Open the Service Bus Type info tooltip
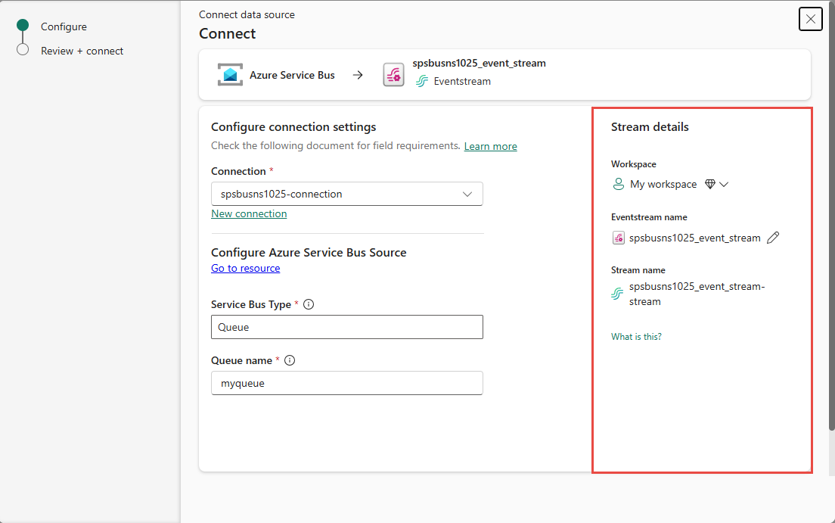 coord(309,304)
